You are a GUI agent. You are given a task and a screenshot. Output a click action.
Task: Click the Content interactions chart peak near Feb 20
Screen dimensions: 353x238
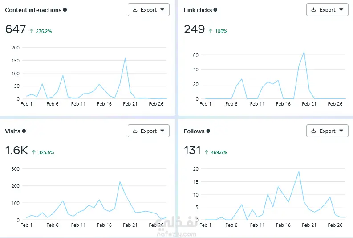pyautogui.click(x=125, y=58)
